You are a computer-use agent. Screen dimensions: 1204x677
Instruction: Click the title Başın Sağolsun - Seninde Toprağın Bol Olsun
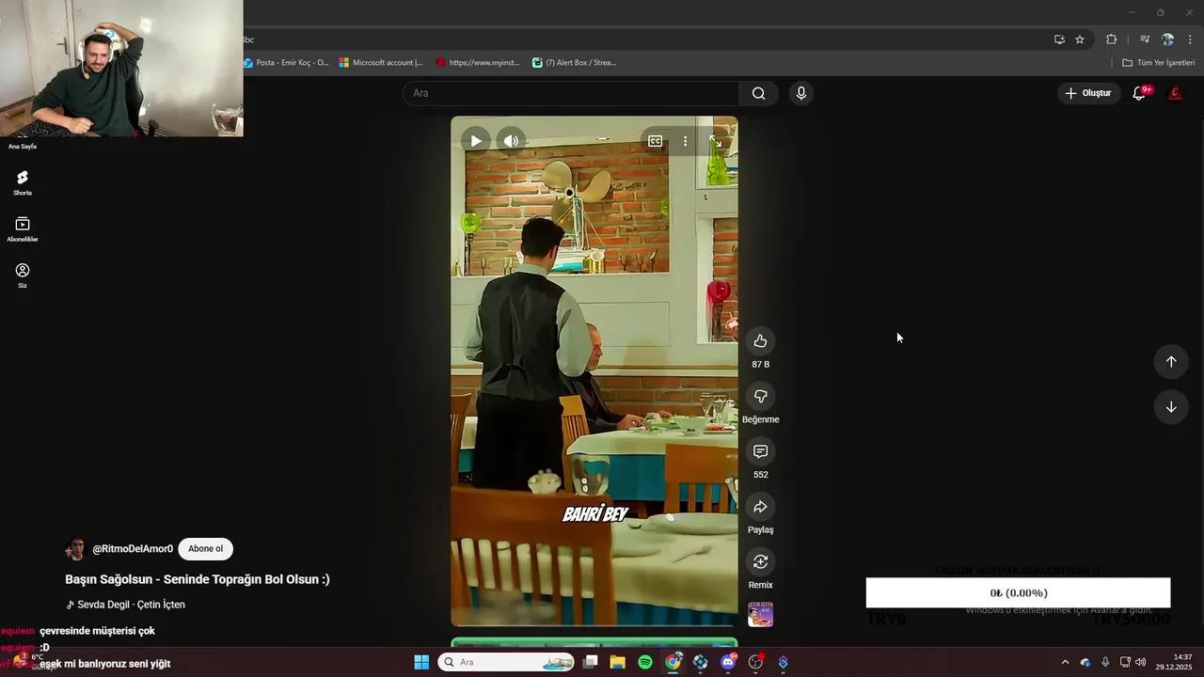click(198, 579)
